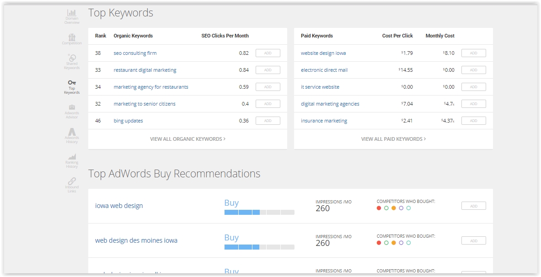Add 'electronic direct mail' paid keyword
Screen dimensions: 541x277
click(474, 70)
